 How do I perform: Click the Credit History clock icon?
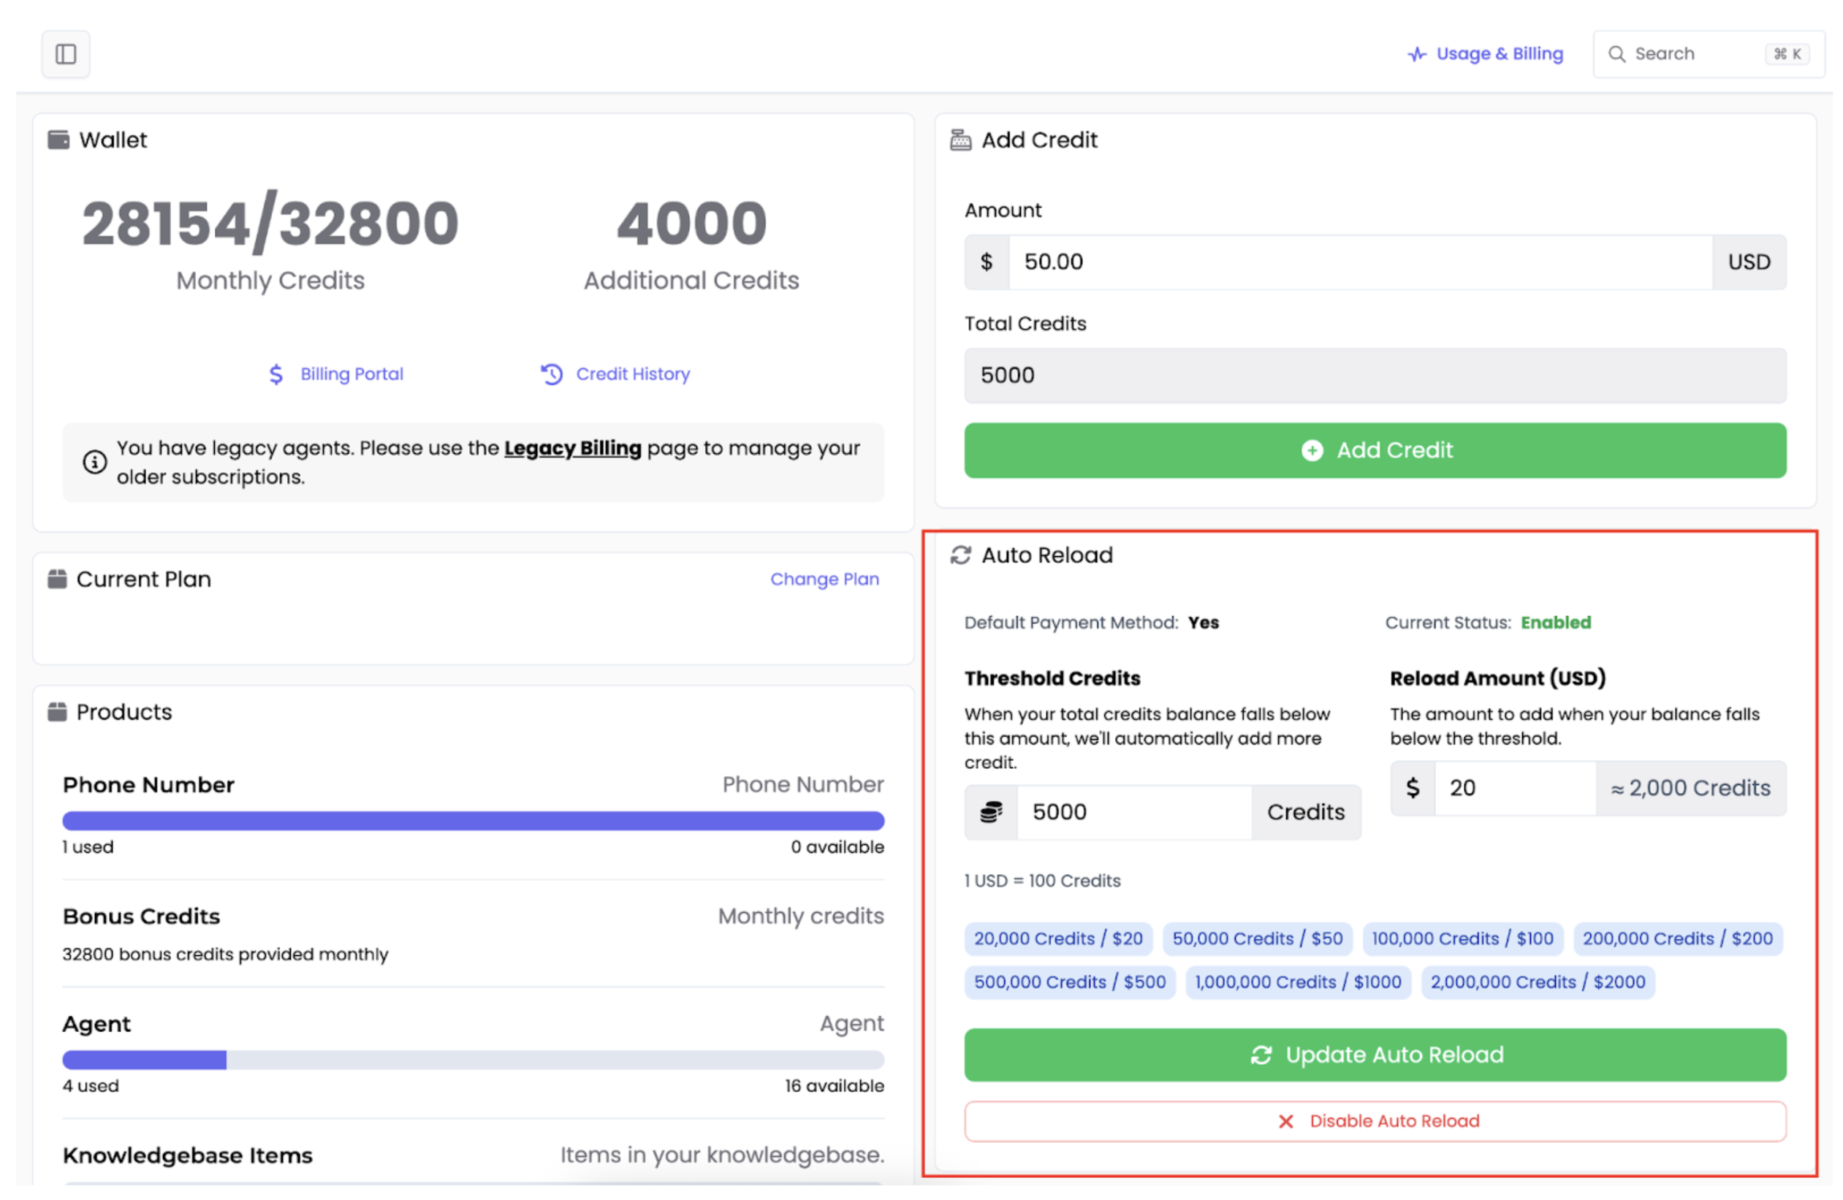(x=551, y=374)
